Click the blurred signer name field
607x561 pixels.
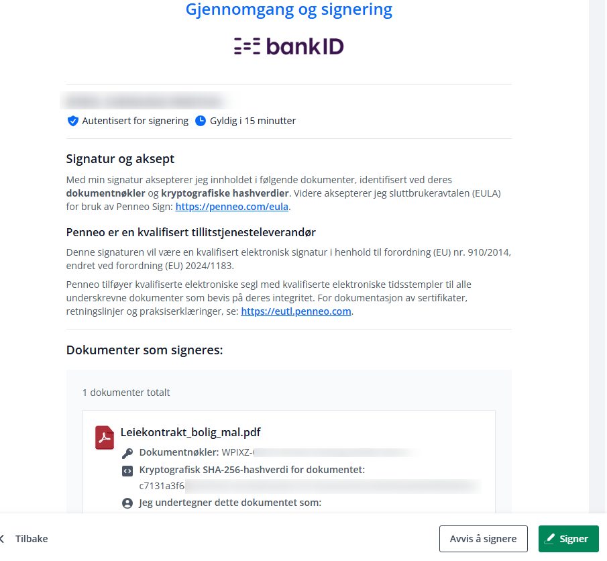tap(145, 101)
